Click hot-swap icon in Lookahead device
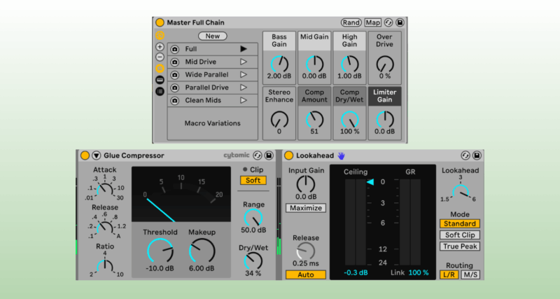Viewport: 560px width, 299px height. (x=465, y=155)
